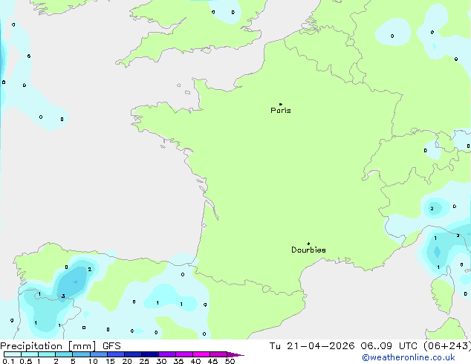Click the purple legend arrow above 50

235,354
